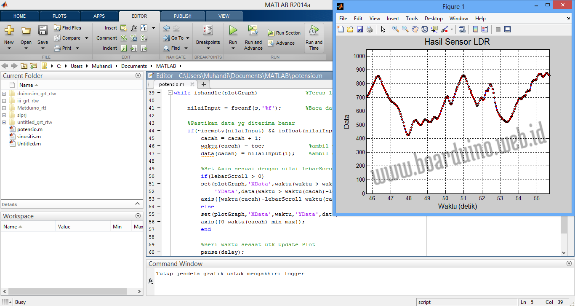
Task: Open the Workspace panel actions menu
Action: point(138,216)
